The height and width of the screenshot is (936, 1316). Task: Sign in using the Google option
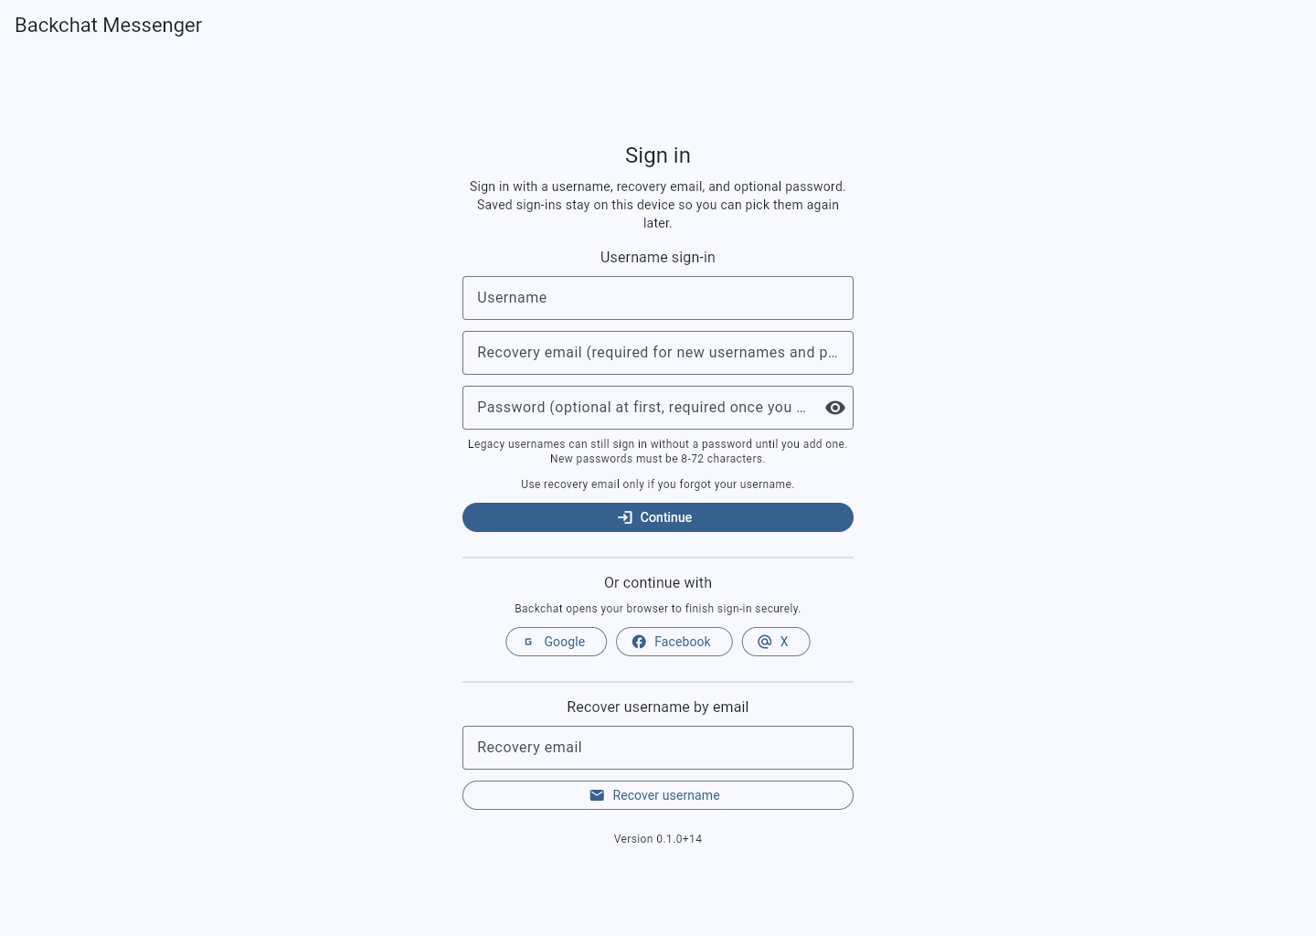coord(556,642)
